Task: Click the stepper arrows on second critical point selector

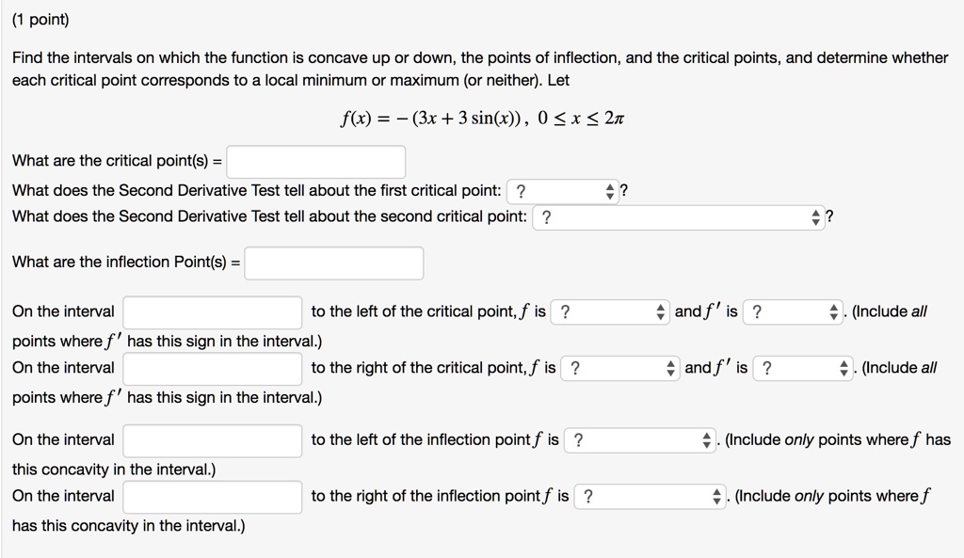Action: [x=815, y=216]
